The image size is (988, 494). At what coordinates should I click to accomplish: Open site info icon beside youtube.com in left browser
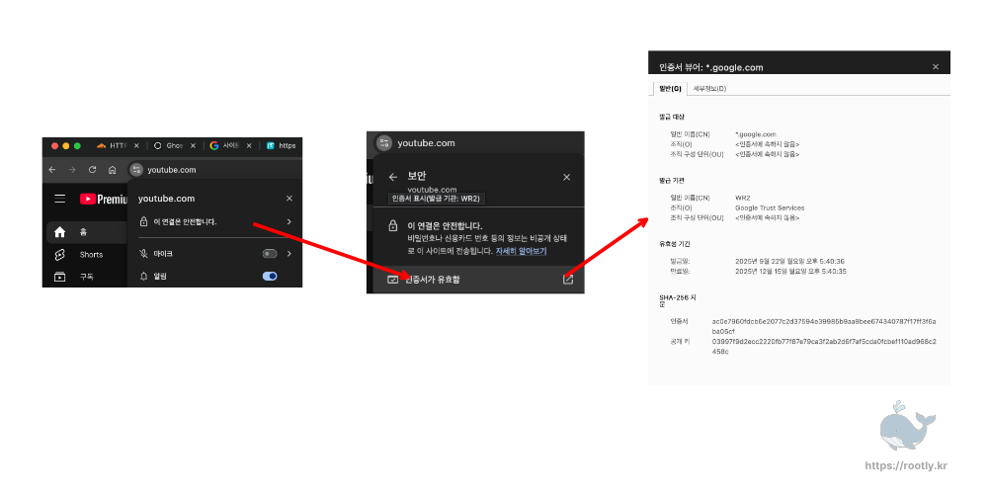[136, 170]
